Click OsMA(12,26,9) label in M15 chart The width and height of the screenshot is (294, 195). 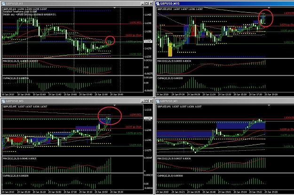[x=166, y=78]
